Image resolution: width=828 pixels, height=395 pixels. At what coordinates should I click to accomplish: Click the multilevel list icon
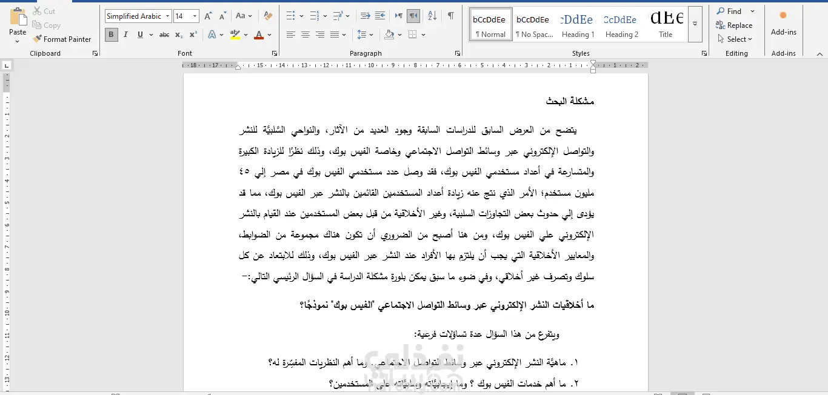338,16
